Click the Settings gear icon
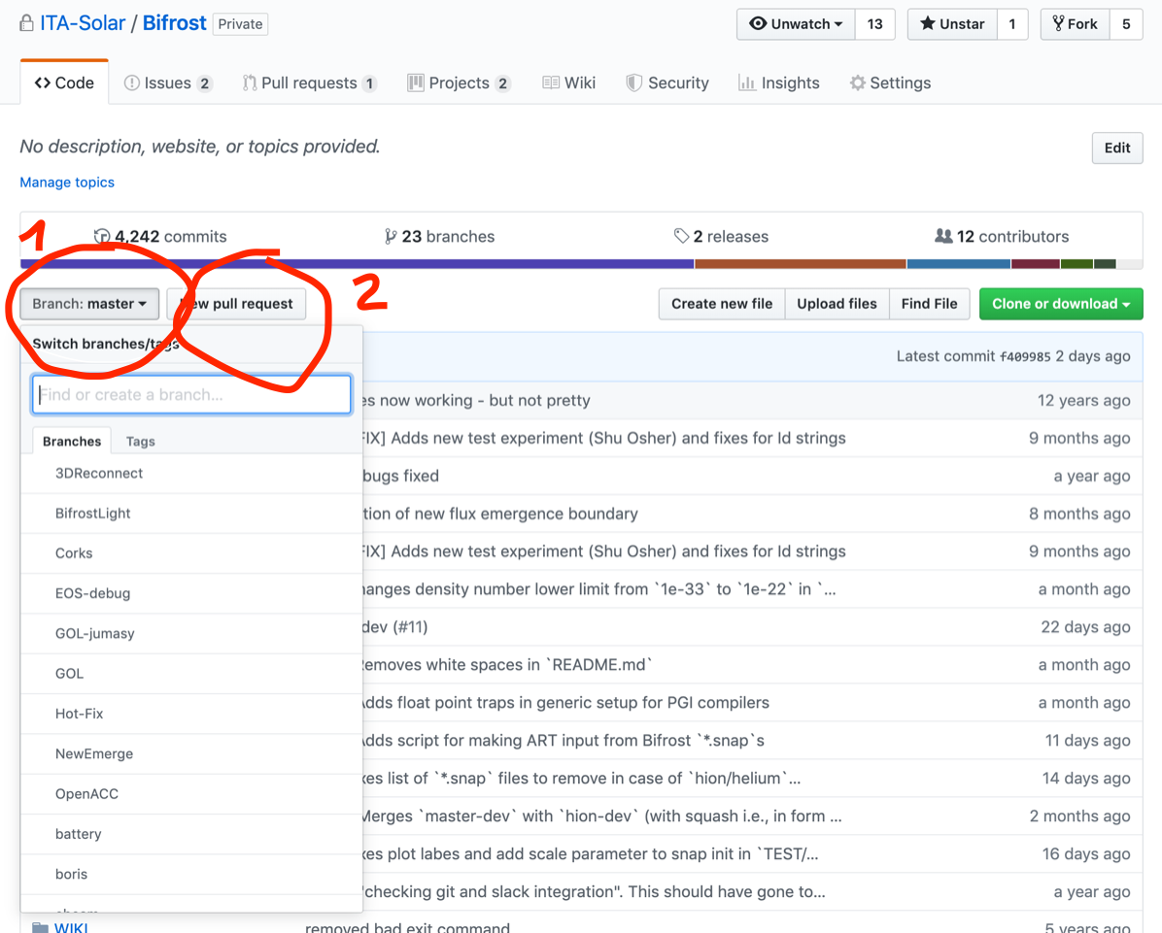This screenshot has height=933, width=1162. click(858, 83)
